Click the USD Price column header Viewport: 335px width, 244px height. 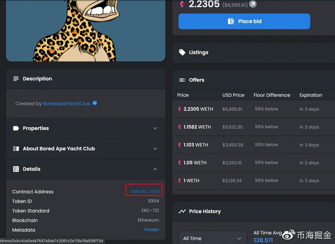(x=233, y=95)
